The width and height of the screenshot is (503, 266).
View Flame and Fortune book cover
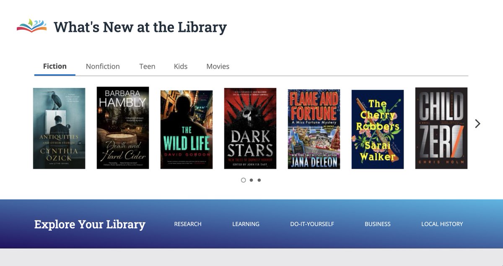(314, 129)
